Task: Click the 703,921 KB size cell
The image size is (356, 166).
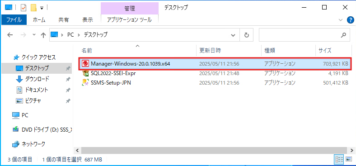Action: (x=336, y=64)
